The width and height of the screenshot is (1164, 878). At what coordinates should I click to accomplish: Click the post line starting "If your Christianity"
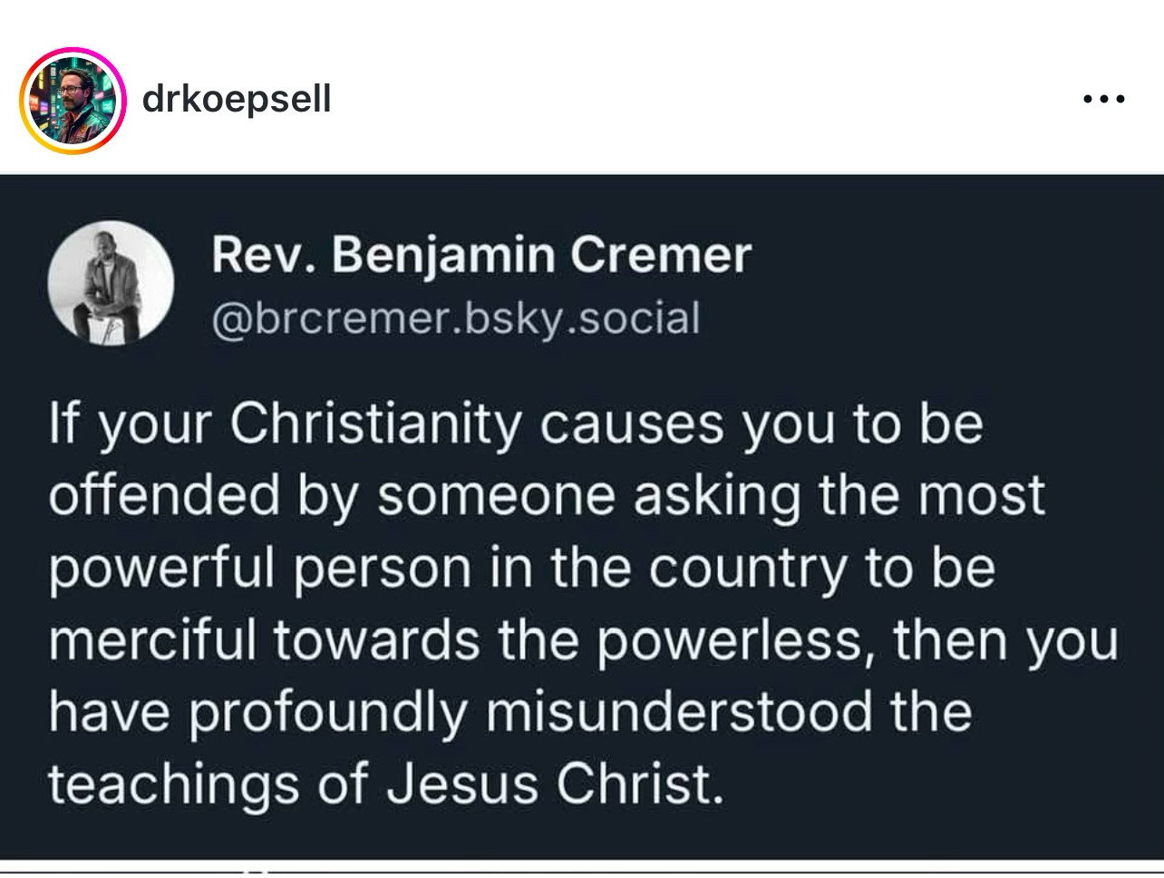pos(516,425)
